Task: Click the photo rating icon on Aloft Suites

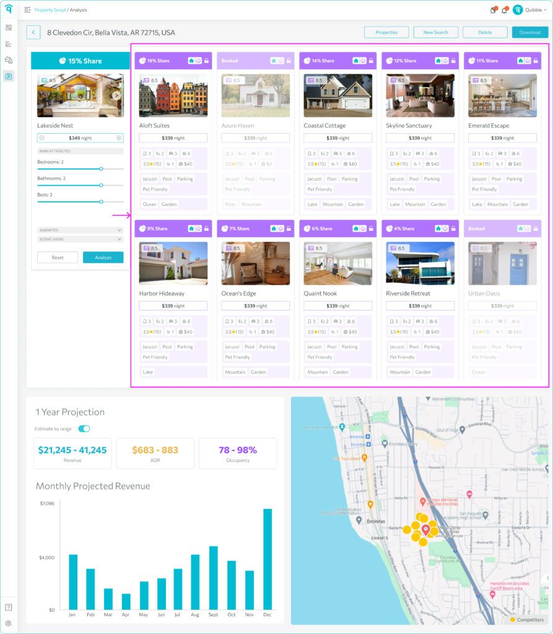Action: click(x=146, y=80)
